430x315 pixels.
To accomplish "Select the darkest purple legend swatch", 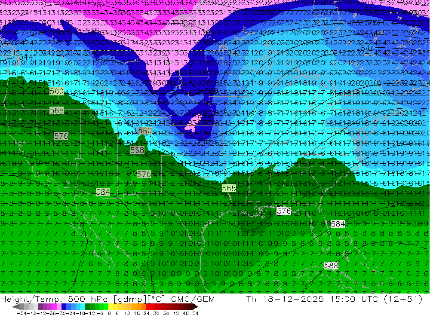I will point(40,307).
